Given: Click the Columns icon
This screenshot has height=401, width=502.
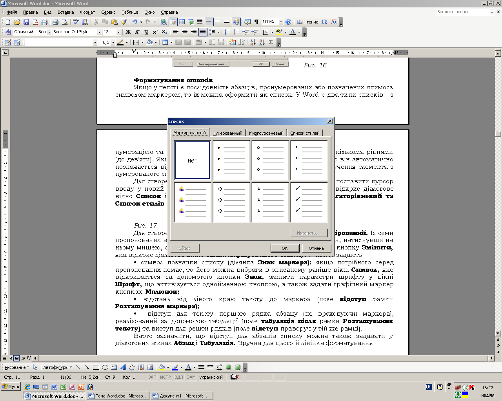Looking at the screenshot, I should point(200,22).
